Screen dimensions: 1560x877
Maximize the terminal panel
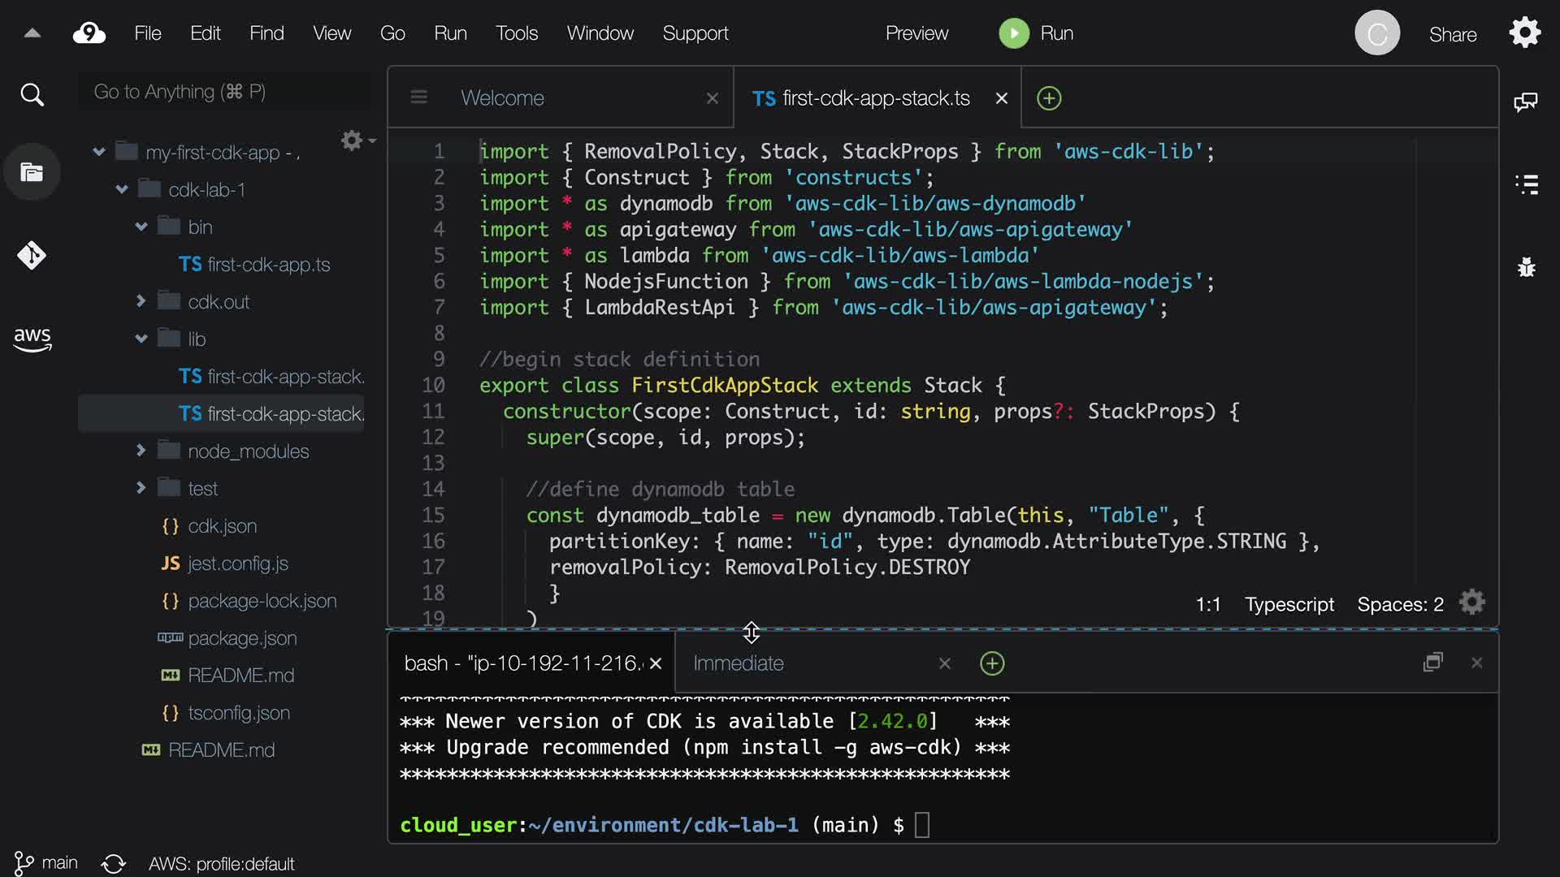pyautogui.click(x=1432, y=663)
